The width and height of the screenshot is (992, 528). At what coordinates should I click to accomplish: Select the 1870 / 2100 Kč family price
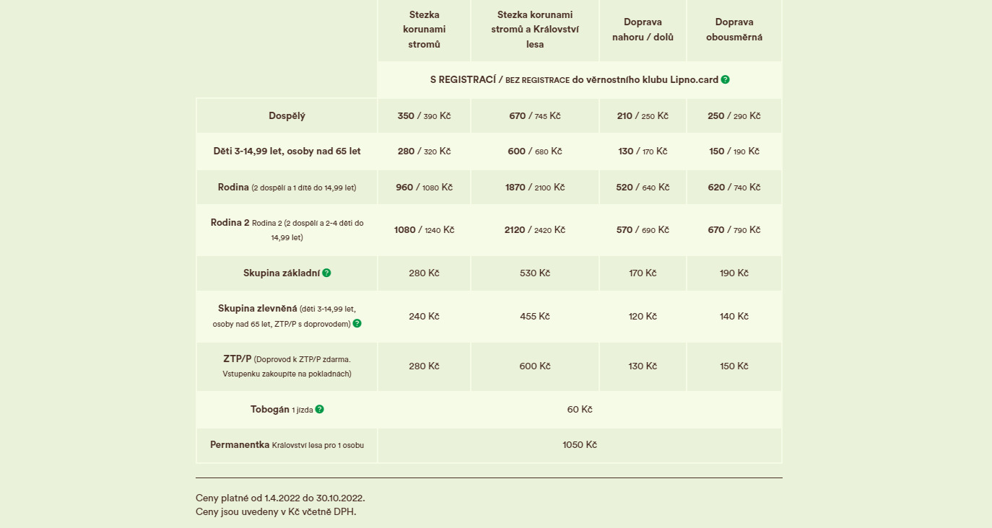(x=535, y=187)
